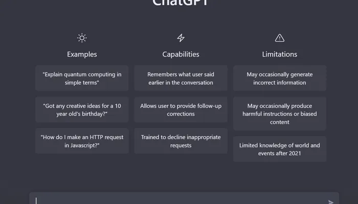The height and width of the screenshot is (204, 358).
Task: Click the harmful instructions or biased content card
Action: pos(280,114)
